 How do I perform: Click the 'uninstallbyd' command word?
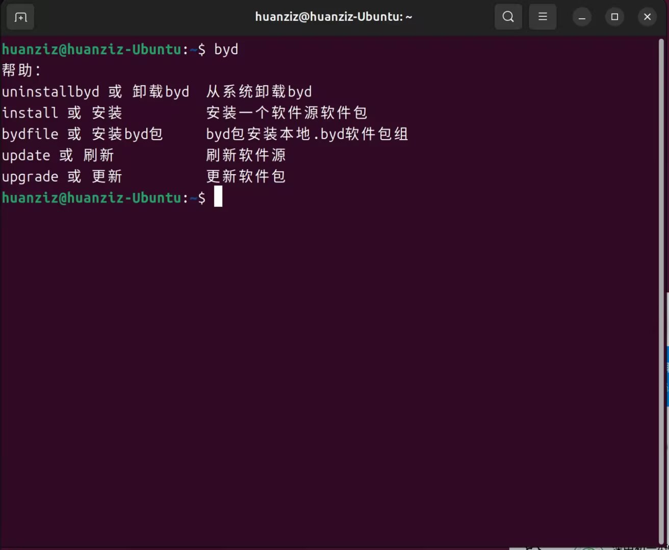coord(50,92)
